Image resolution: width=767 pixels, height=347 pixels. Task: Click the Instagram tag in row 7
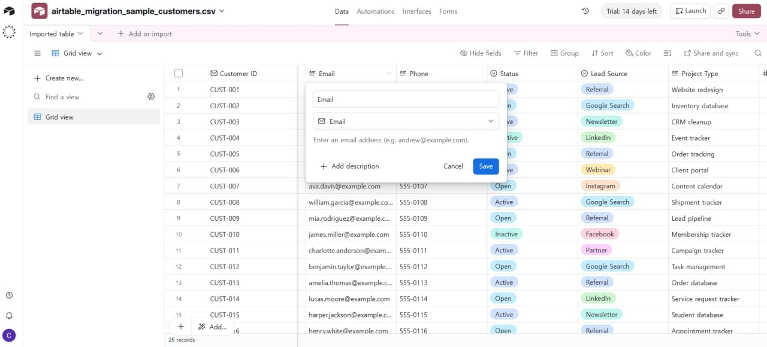[600, 186]
